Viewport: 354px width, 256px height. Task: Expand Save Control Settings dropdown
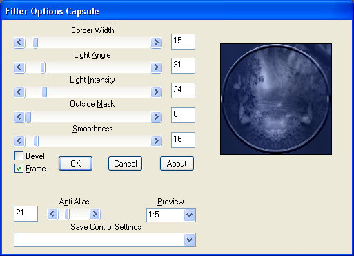pos(190,240)
